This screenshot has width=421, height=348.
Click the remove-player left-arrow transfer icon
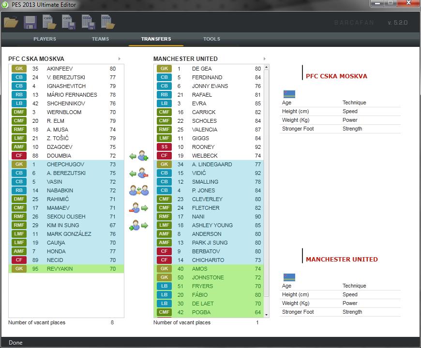[139, 173]
